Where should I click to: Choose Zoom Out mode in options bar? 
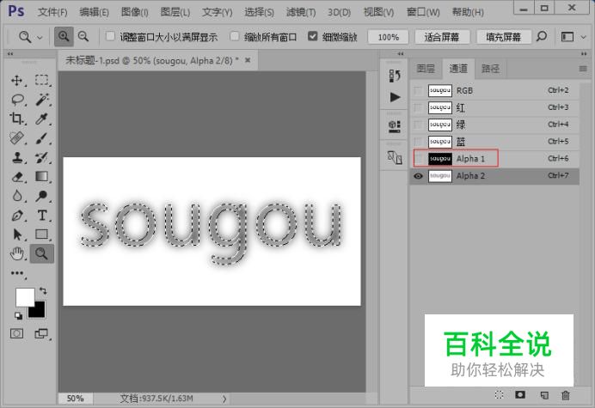pyautogui.click(x=83, y=36)
